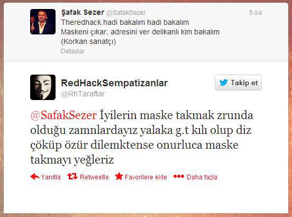Click the retweet arrows icon
Viewport: 292px width, 217px height.
72,176
